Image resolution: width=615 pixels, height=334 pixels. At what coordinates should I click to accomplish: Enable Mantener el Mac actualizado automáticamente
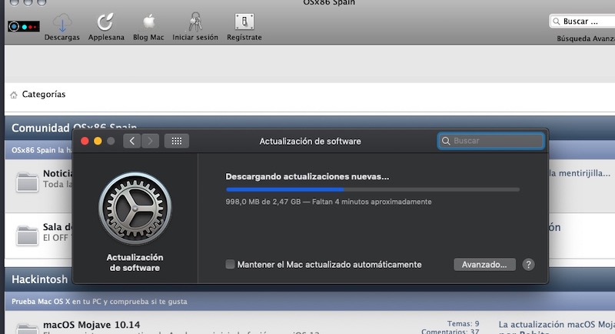[230, 264]
